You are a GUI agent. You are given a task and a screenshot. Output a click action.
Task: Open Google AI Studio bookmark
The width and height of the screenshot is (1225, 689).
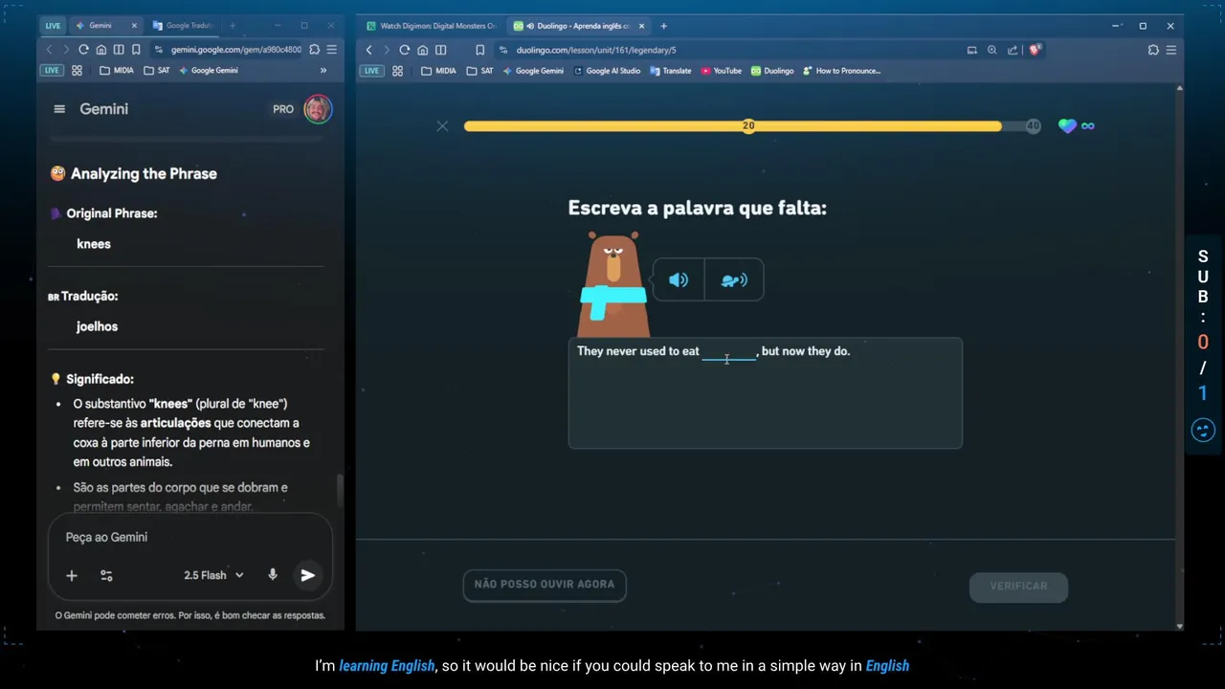[x=607, y=71]
